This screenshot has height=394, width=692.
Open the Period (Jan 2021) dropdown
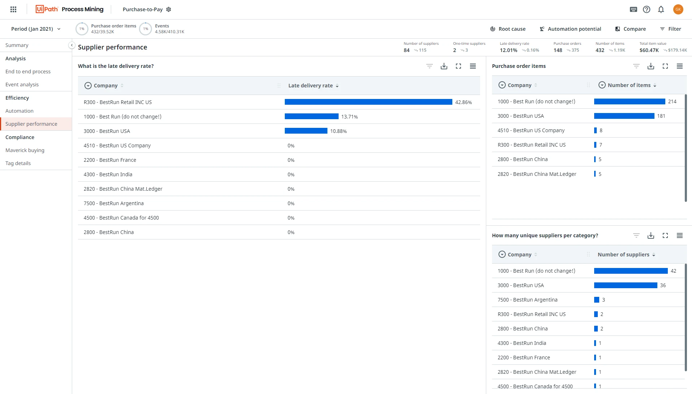[x=36, y=29]
